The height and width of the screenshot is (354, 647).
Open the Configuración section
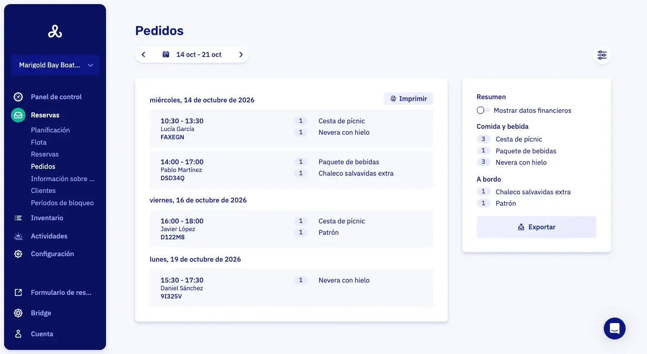pos(52,254)
